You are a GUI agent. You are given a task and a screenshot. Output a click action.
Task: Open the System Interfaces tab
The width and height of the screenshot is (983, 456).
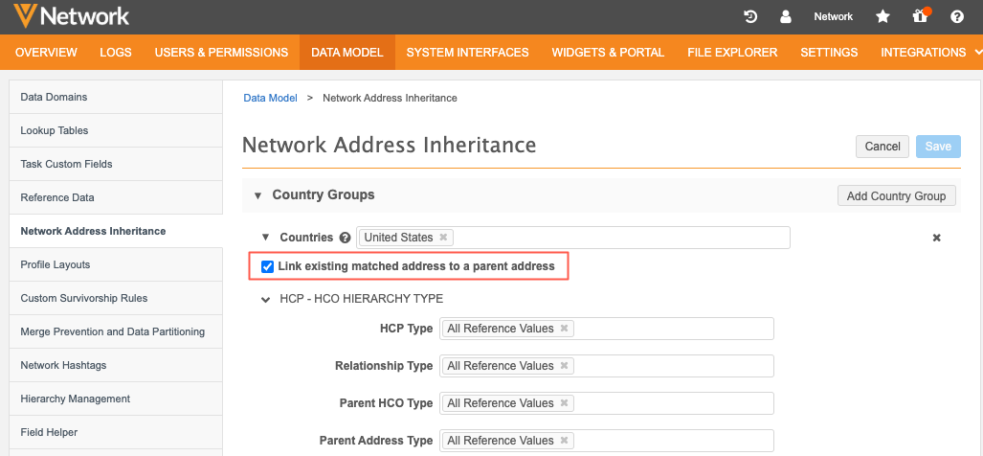point(467,53)
